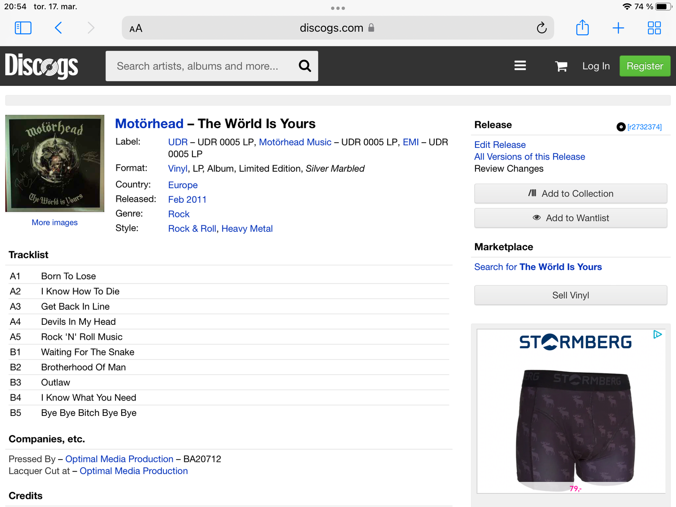
Task: Click the discogs.com address bar
Action: point(338,28)
